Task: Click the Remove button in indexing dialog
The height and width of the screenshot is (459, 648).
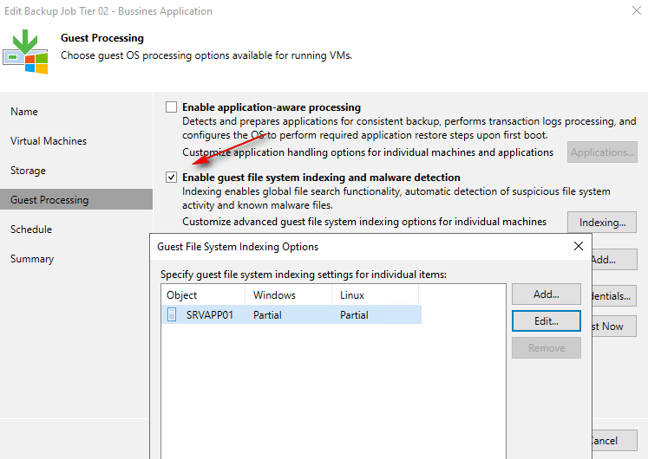Action: [546, 348]
